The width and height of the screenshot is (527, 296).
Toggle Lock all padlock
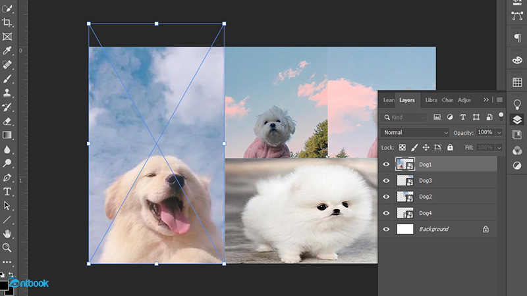point(450,147)
